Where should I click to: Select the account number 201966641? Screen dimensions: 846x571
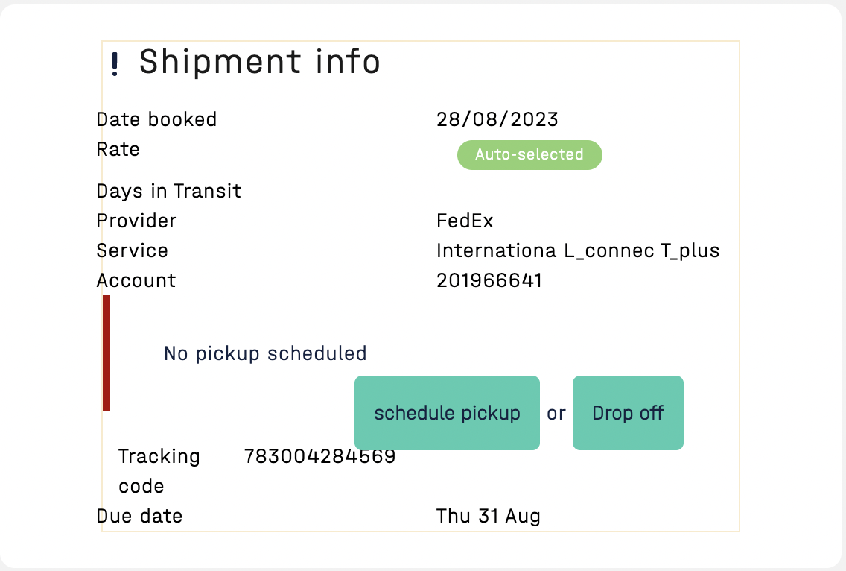click(x=489, y=280)
